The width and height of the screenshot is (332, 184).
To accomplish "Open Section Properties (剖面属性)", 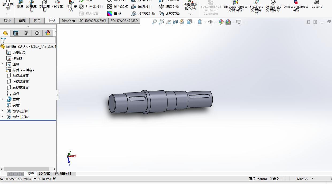I will (44, 6).
